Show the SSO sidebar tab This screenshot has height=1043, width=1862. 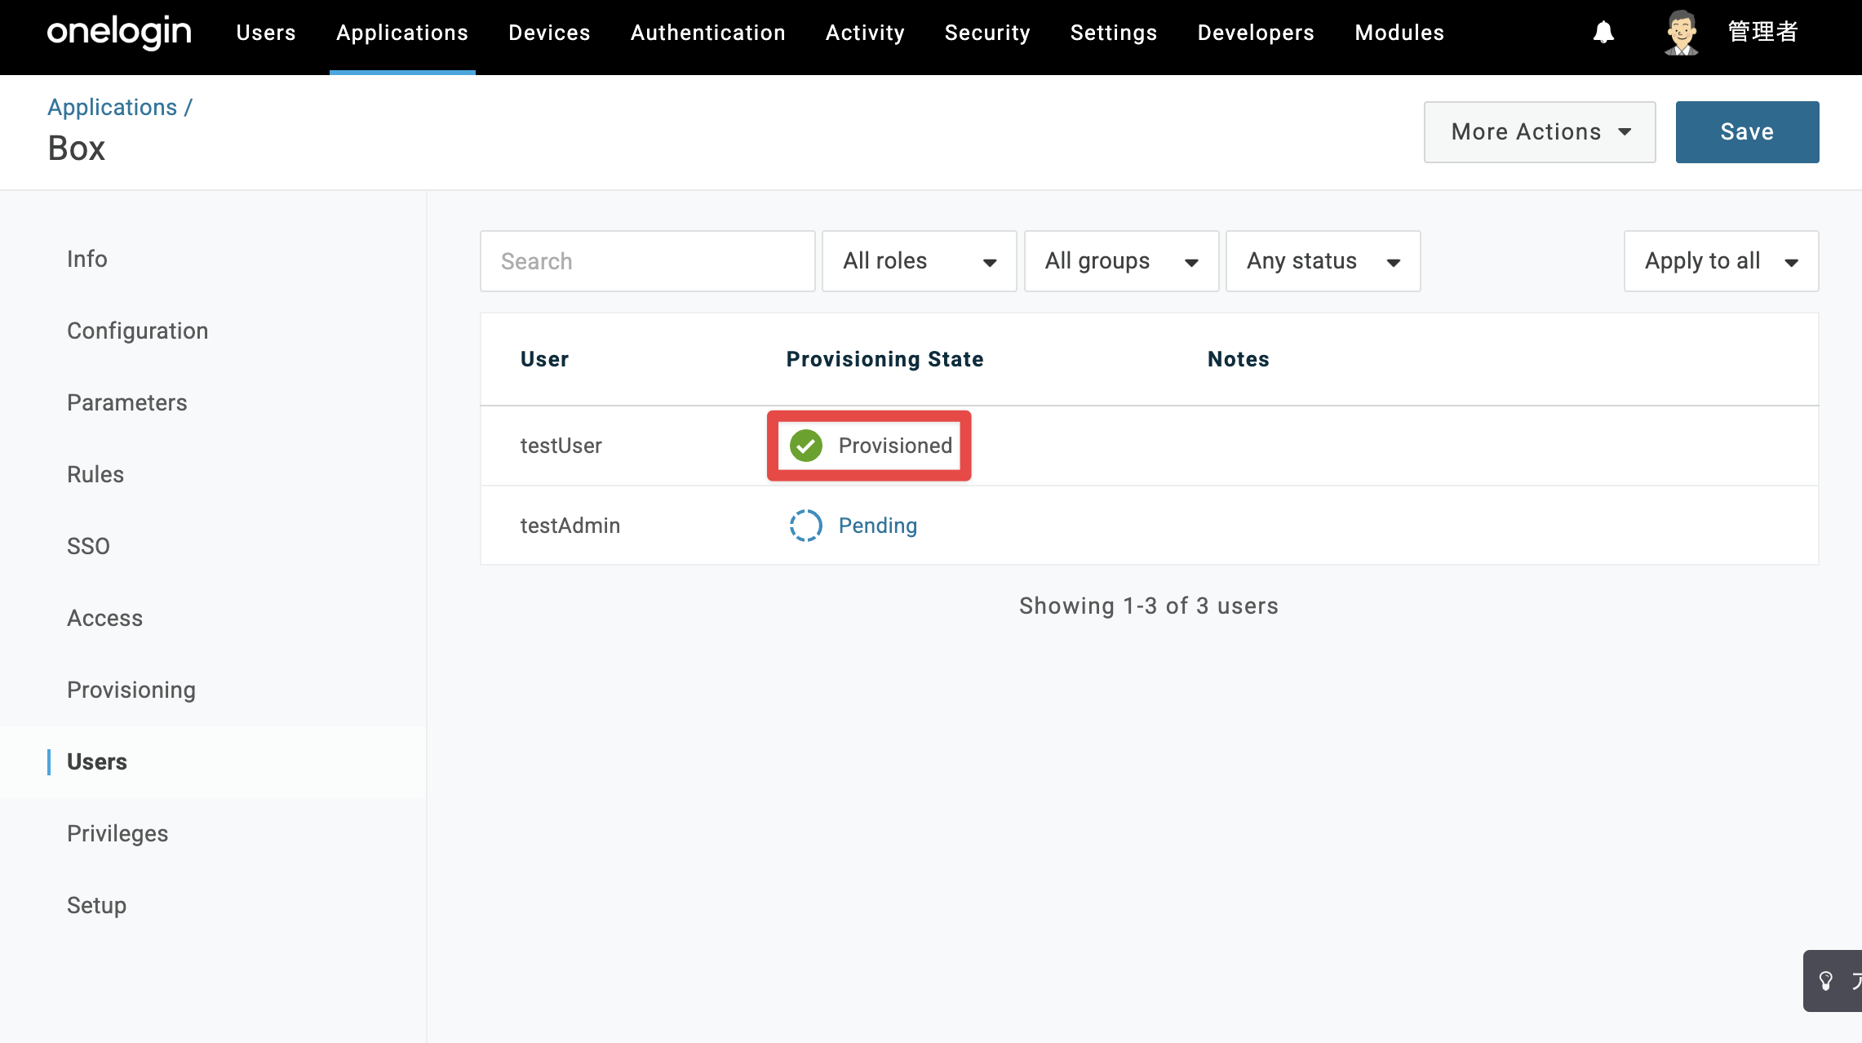pos(88,546)
